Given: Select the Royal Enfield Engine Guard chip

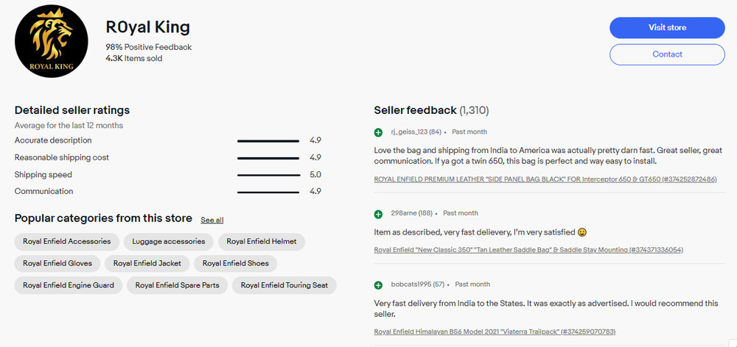Looking at the screenshot, I should [69, 285].
